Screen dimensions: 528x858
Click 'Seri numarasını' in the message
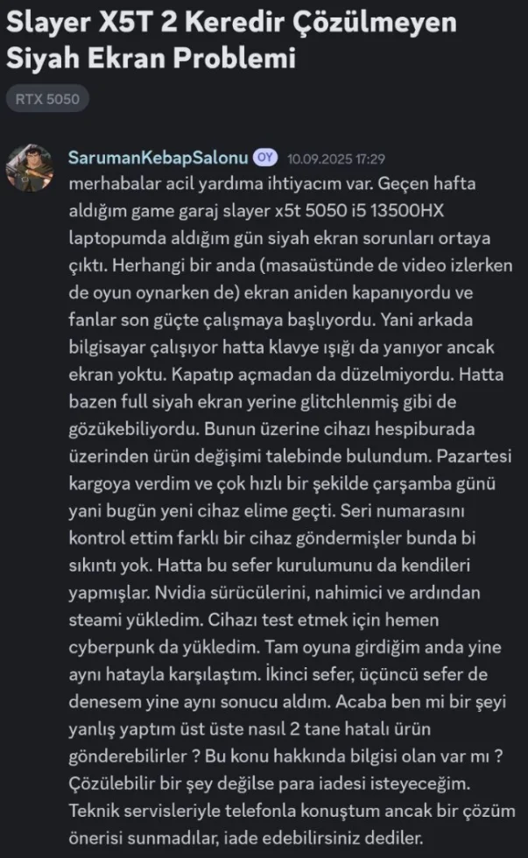click(402, 510)
